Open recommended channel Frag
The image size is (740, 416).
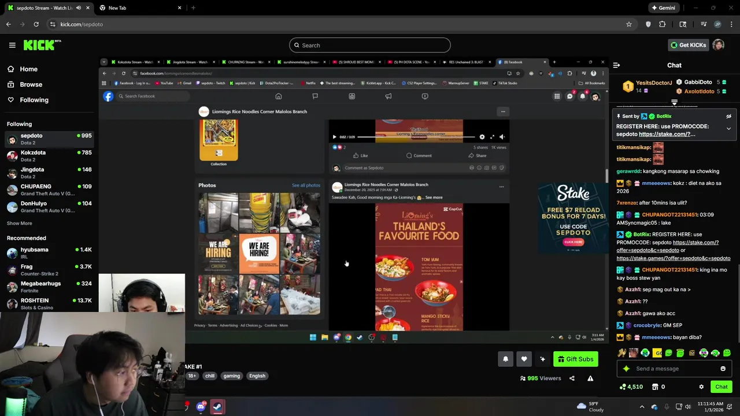click(49, 270)
